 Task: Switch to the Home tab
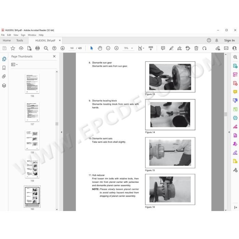7,40
